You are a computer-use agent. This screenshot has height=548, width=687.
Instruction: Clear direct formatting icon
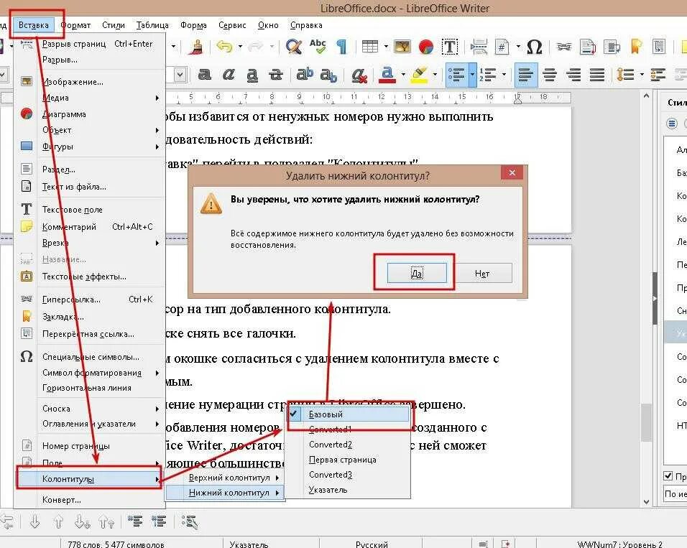pos(359,75)
